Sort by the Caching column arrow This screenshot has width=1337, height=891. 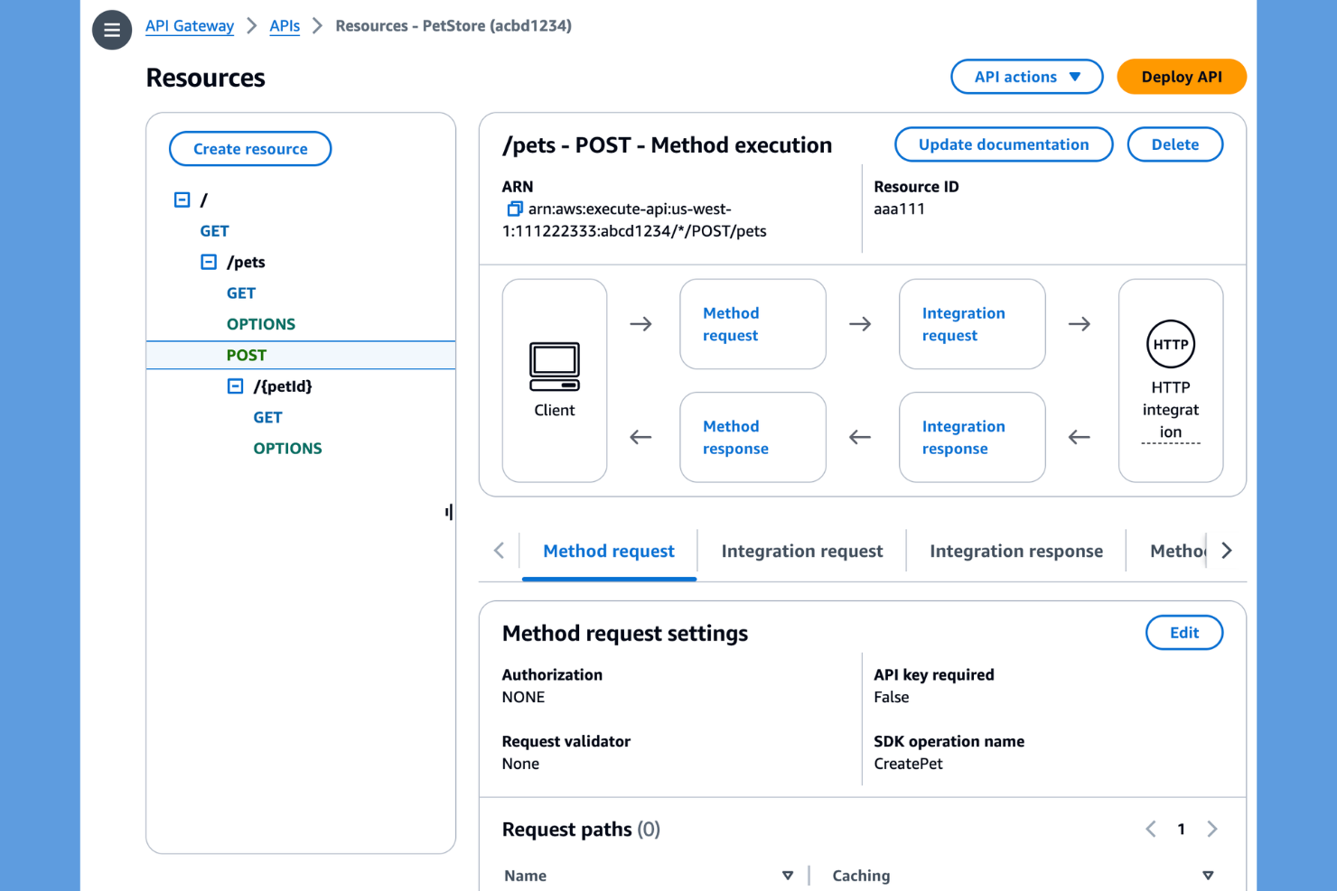click(1208, 876)
